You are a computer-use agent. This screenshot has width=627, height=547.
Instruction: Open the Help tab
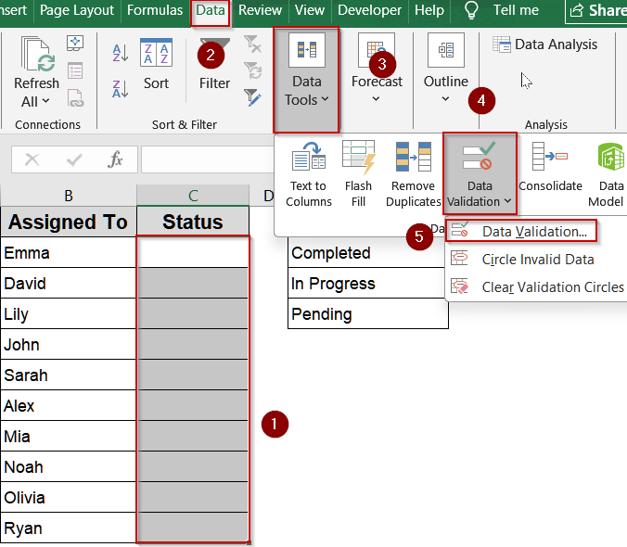[429, 10]
